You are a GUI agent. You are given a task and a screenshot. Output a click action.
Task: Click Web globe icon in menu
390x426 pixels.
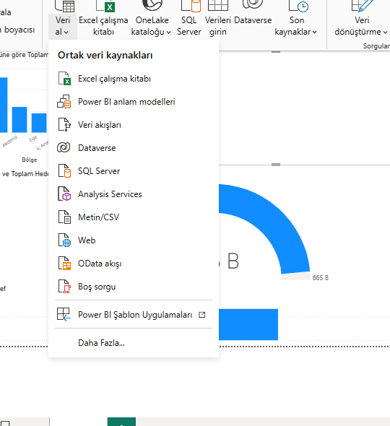65,240
